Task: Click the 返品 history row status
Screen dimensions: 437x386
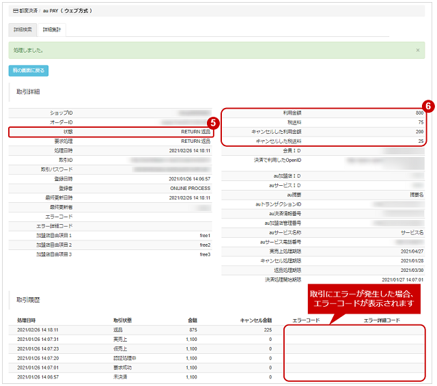Action: pos(118,330)
